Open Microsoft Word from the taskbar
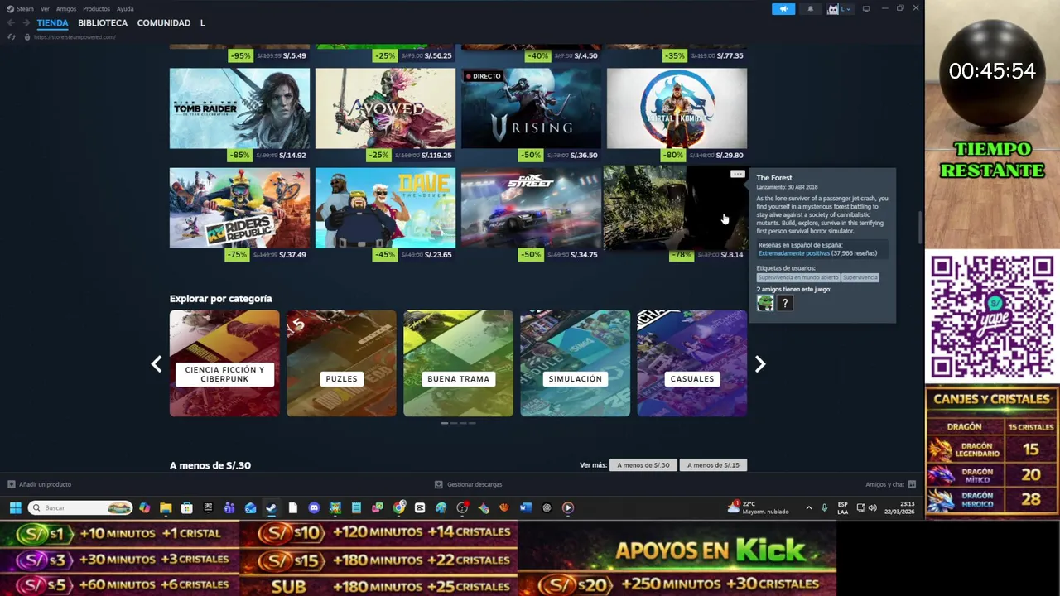This screenshot has width=1060, height=596. pos(525,507)
